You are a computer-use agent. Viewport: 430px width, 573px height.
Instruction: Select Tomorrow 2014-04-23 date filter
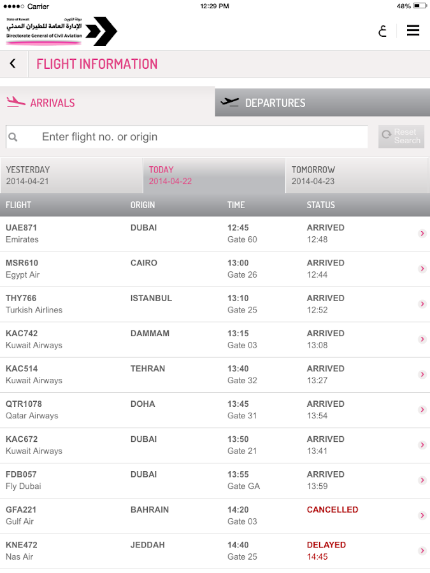tap(357, 174)
